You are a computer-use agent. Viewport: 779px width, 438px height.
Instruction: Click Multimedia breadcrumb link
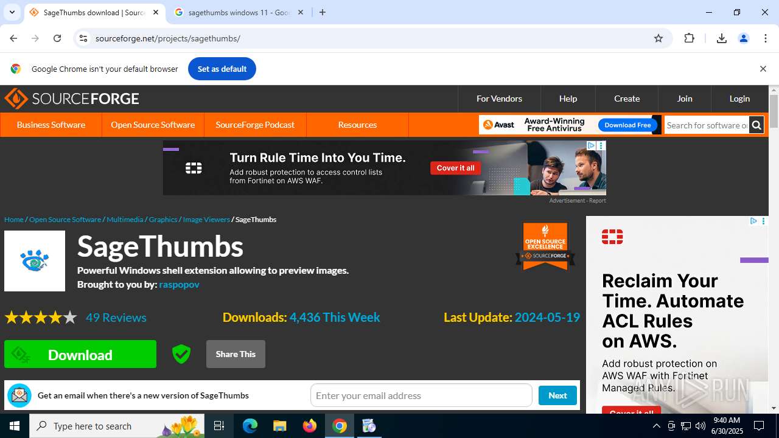(x=125, y=220)
